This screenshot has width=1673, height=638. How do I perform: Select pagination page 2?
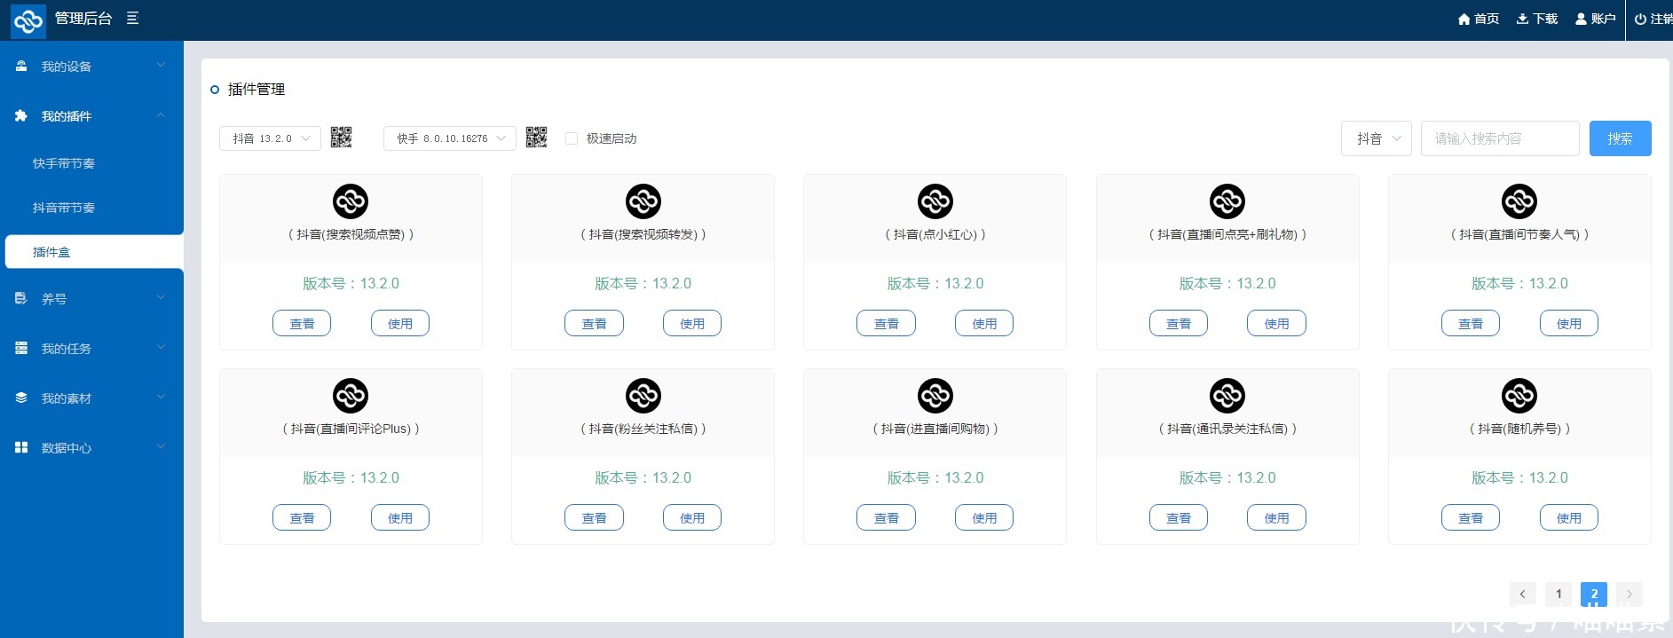point(1594,594)
